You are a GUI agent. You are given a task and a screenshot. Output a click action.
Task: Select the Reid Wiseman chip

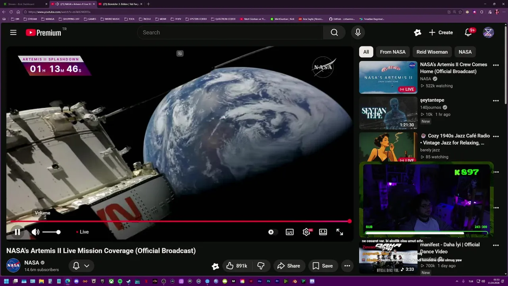point(432,52)
